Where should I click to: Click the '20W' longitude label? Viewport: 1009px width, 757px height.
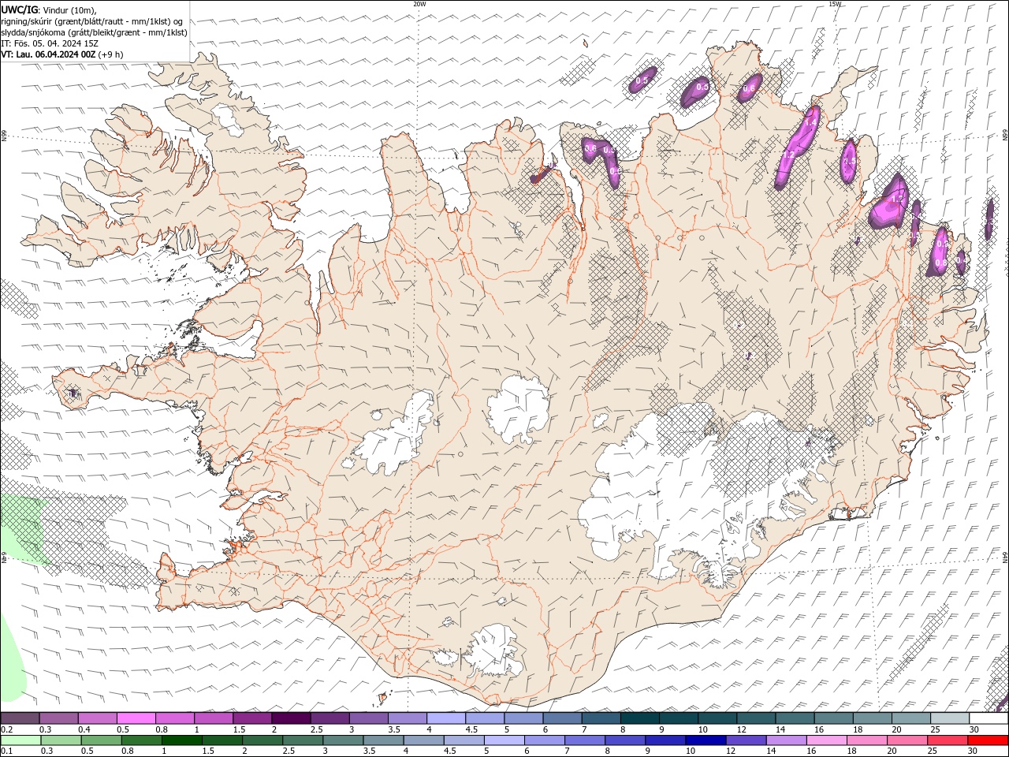pyautogui.click(x=419, y=4)
